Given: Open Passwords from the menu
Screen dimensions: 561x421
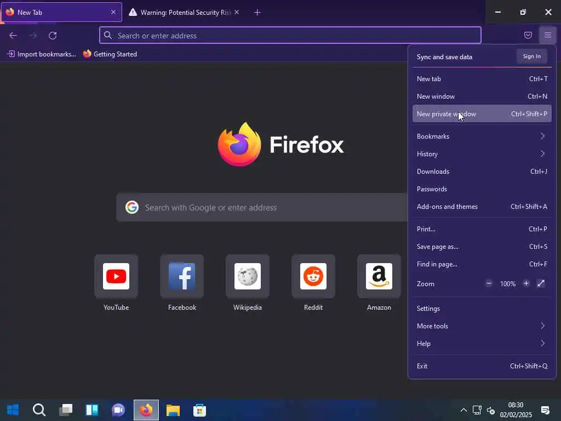Looking at the screenshot, I should click(482, 189).
